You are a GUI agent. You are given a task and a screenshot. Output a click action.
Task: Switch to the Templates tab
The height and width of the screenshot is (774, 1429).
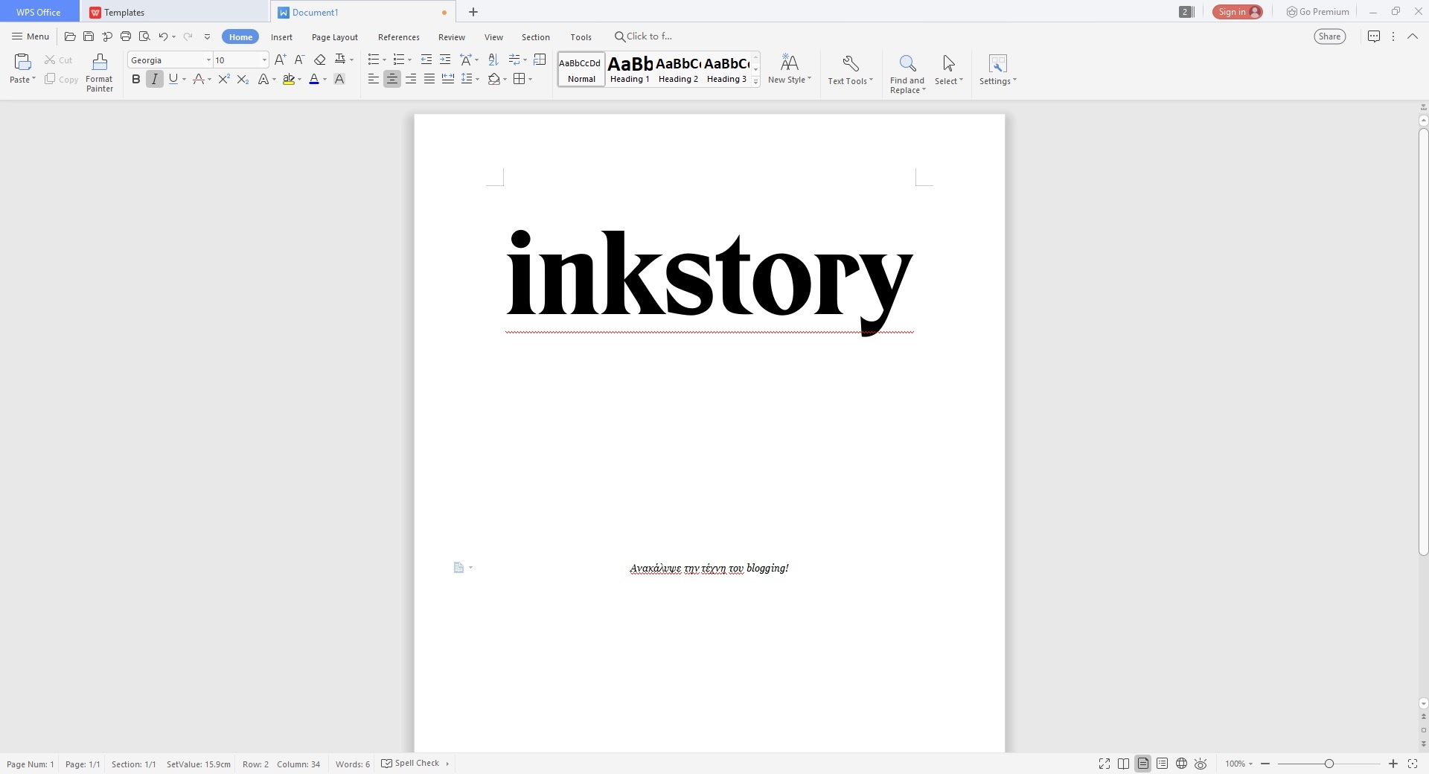[124, 12]
